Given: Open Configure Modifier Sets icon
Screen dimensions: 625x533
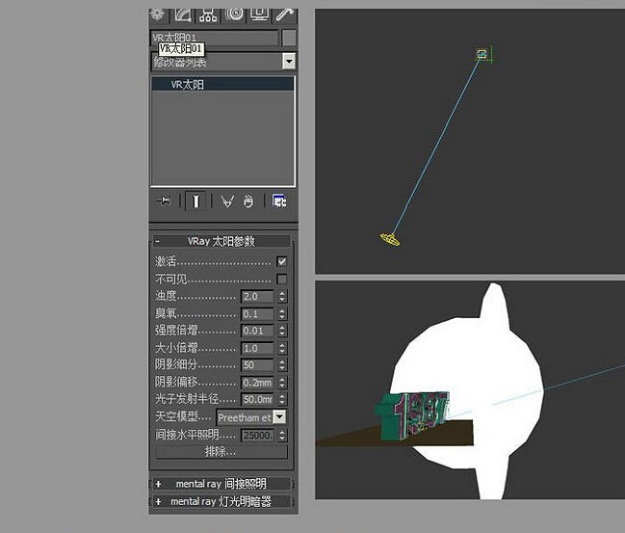Looking at the screenshot, I should pyautogui.click(x=279, y=200).
